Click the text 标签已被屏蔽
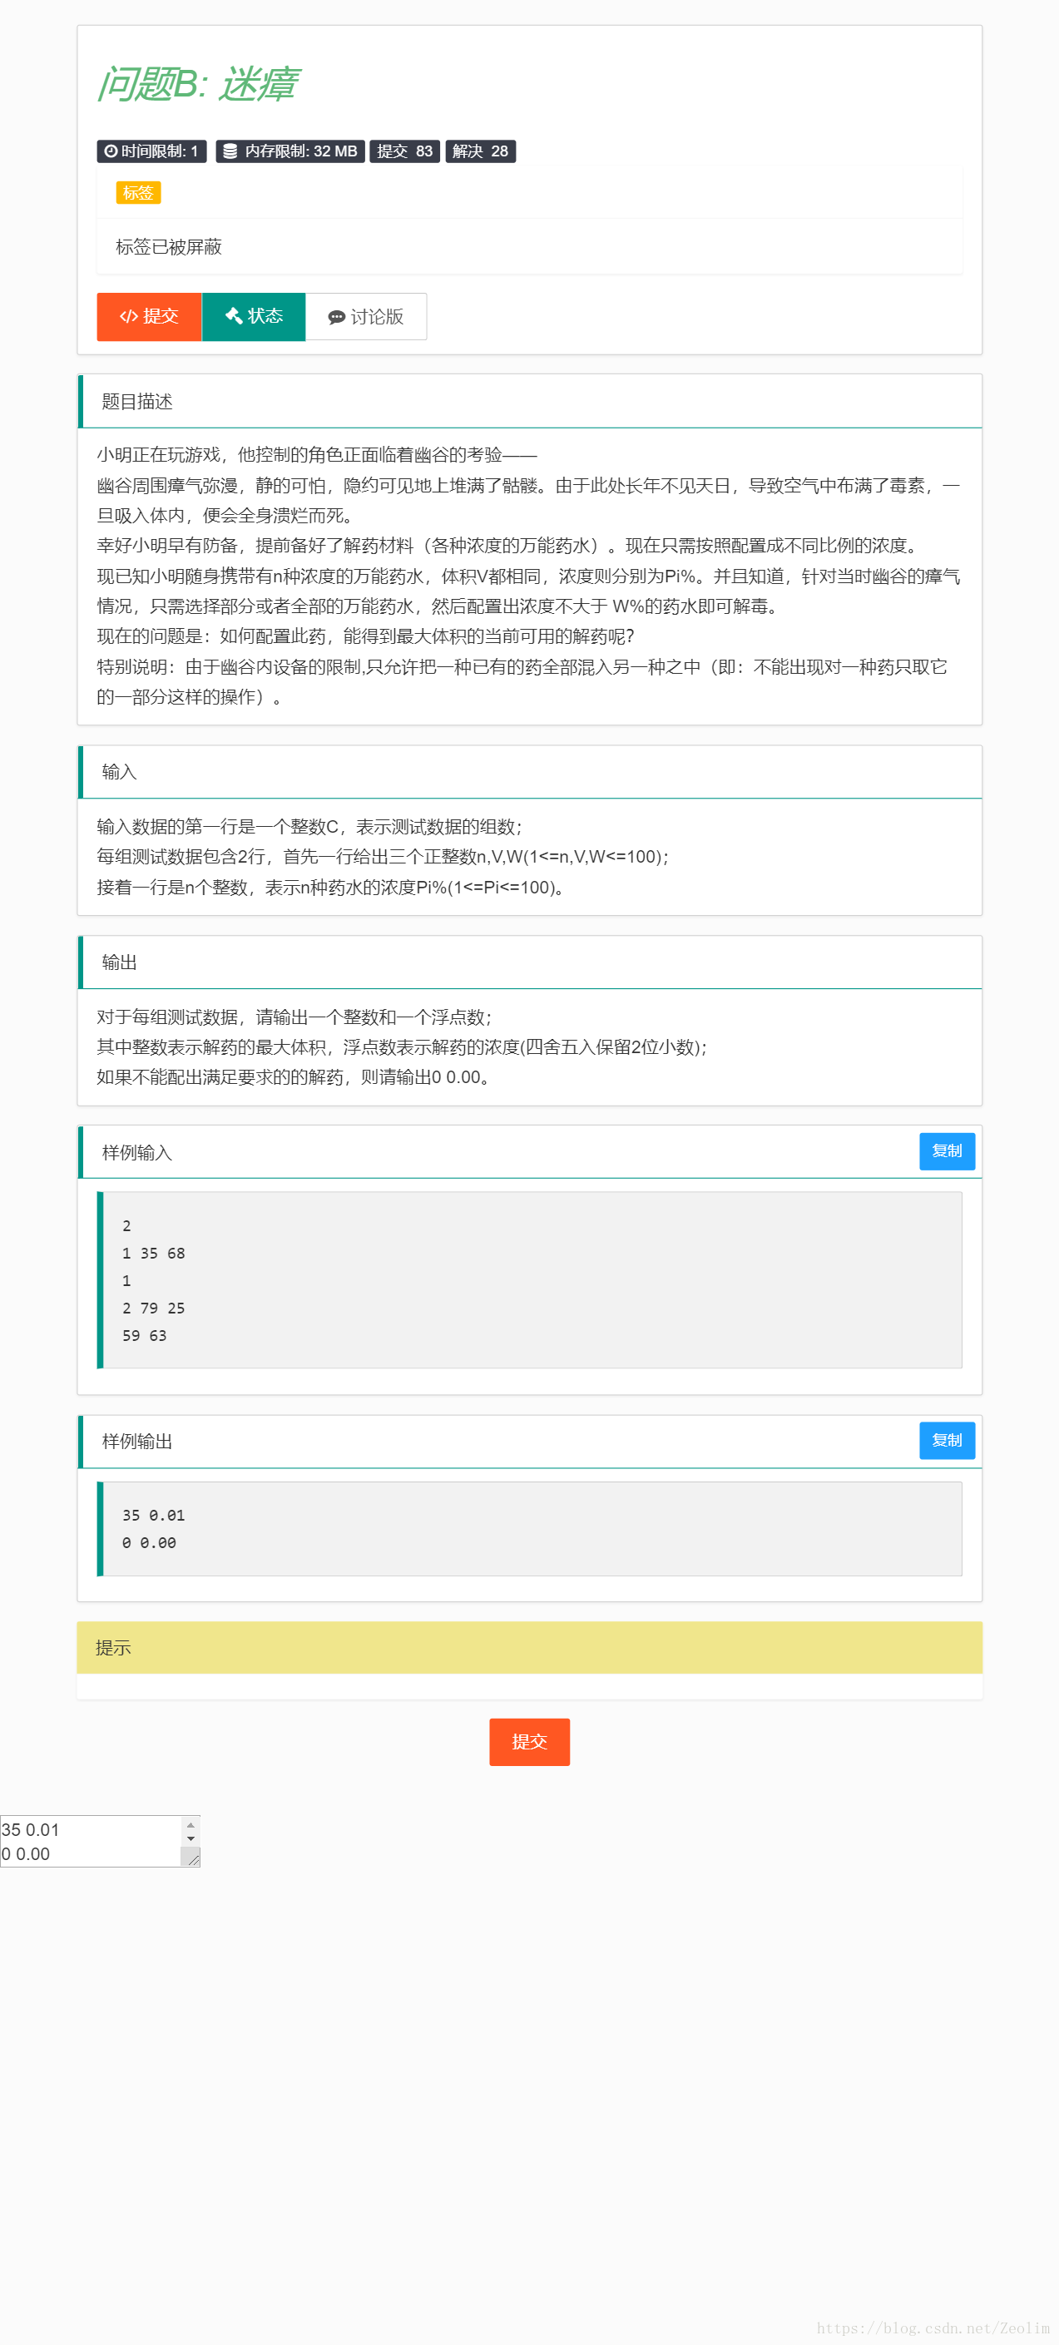Image resolution: width=1059 pixels, height=2345 pixels. [x=168, y=247]
